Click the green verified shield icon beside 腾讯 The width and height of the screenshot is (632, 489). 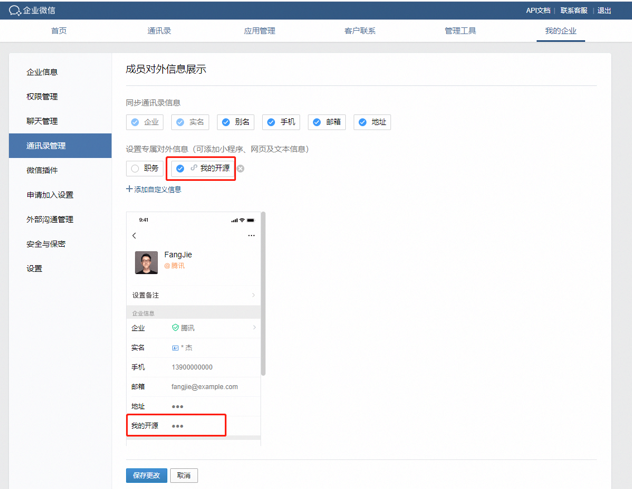[x=175, y=328]
